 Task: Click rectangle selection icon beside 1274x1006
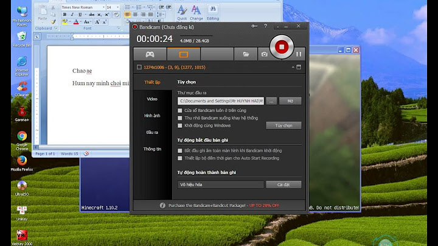(x=139, y=67)
